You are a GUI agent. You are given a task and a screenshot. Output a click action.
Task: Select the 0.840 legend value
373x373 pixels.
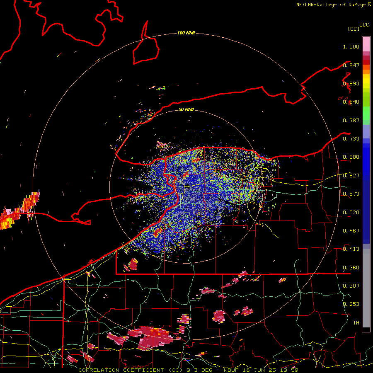pos(351,102)
